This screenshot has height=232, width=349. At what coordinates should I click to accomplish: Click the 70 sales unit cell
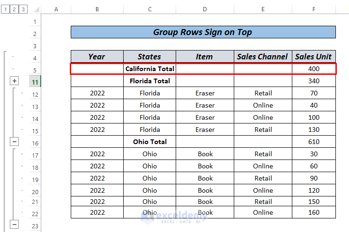314,93
